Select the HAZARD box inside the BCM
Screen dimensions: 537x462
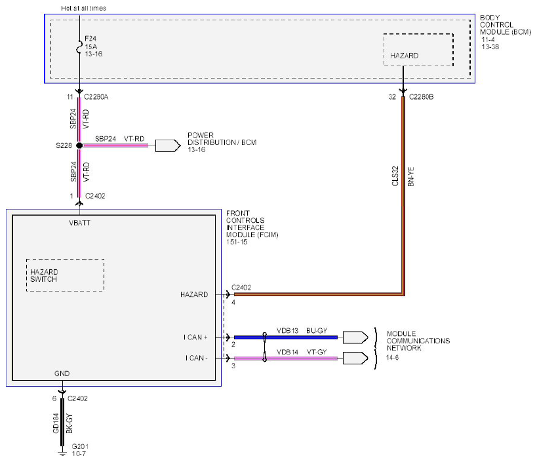pos(418,50)
